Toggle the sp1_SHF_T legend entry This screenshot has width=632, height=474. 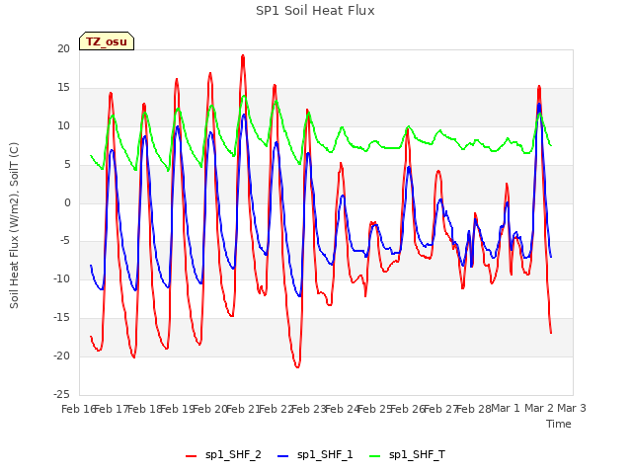coord(408,454)
